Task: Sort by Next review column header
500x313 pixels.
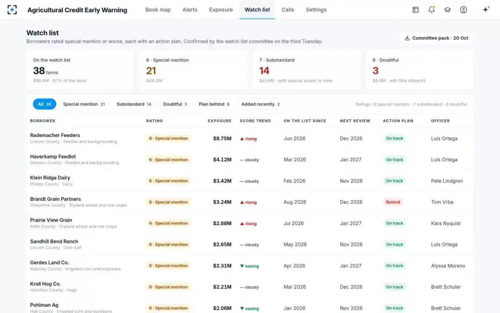Action: coord(355,121)
